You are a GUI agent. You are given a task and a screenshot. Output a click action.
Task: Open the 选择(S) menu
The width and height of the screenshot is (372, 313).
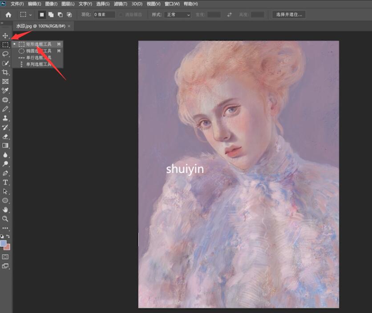pos(103,4)
